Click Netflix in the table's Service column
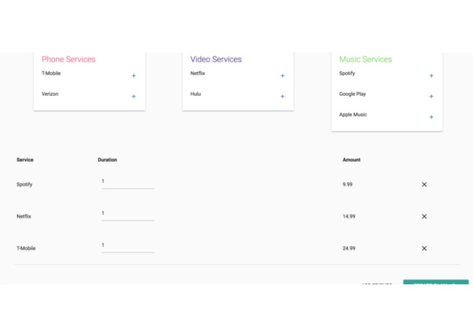 pos(24,216)
